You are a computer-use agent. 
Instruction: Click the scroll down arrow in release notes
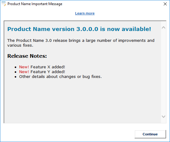pos(163,116)
